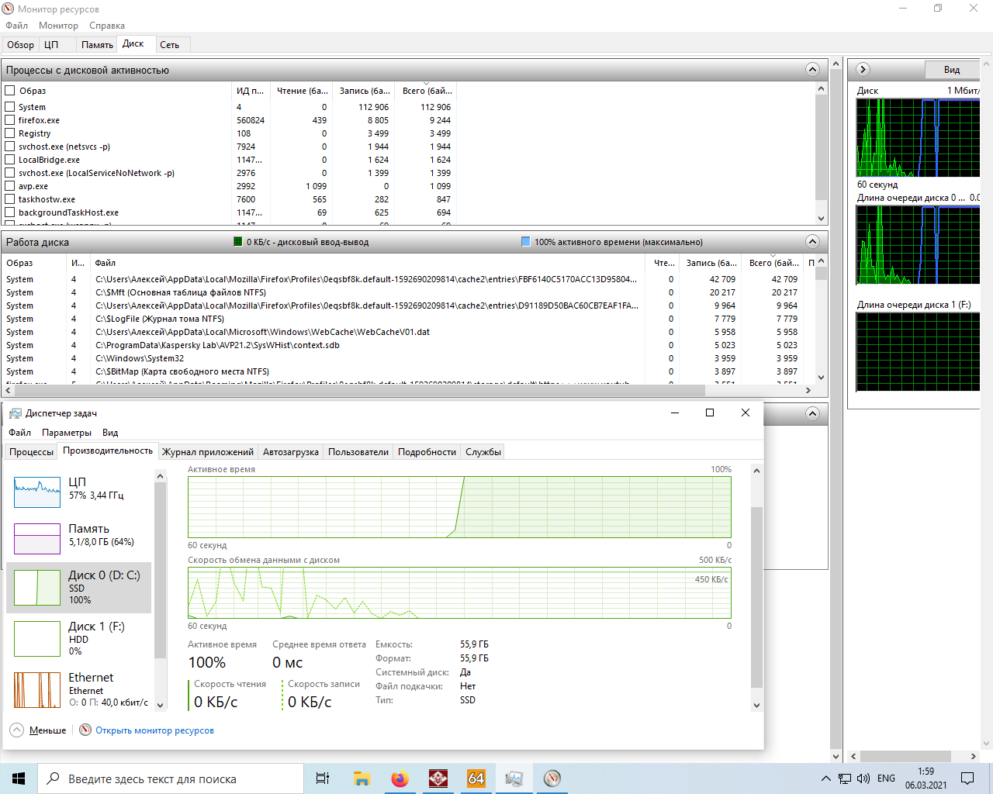Select the Resource Monitor taskbar icon

pyautogui.click(x=552, y=778)
